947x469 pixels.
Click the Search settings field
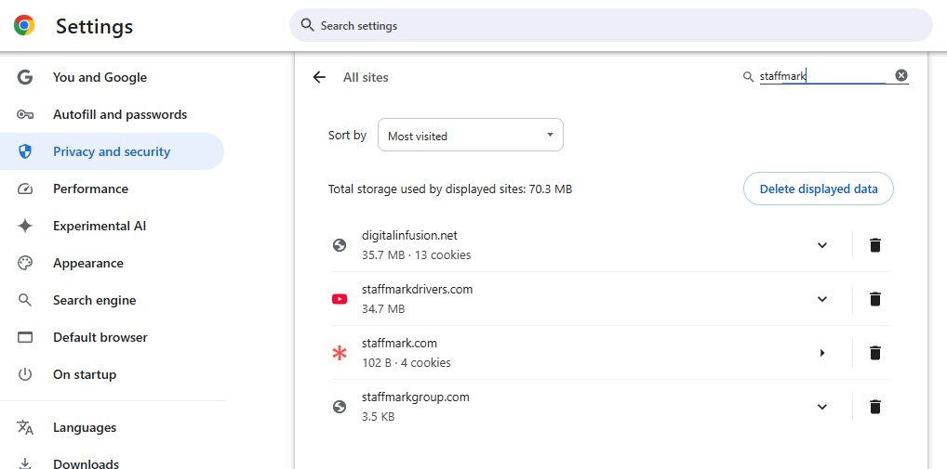(610, 25)
